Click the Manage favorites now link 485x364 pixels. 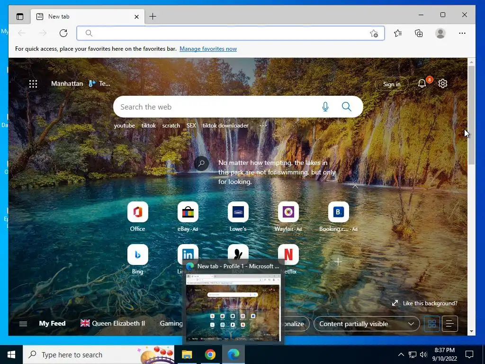[208, 49]
